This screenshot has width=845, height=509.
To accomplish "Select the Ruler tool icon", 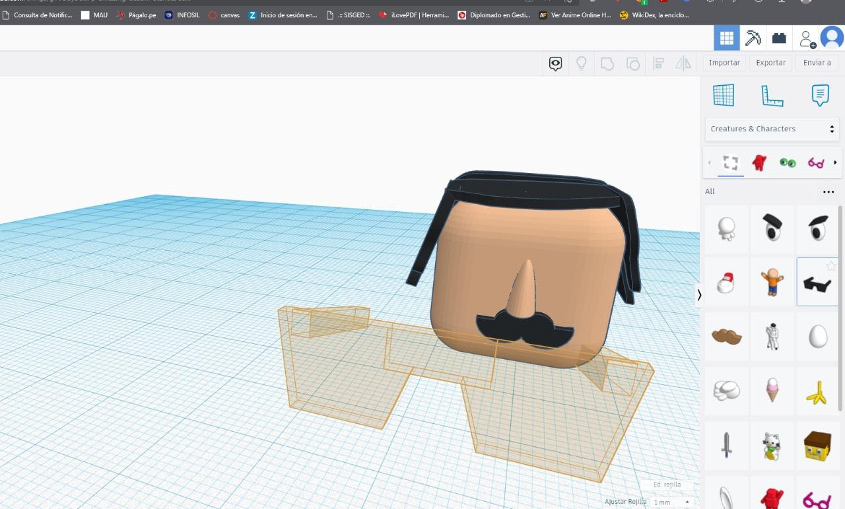I will (772, 96).
